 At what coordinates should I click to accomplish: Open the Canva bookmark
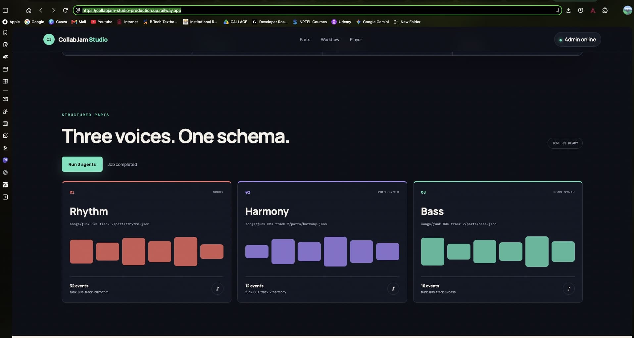(58, 22)
